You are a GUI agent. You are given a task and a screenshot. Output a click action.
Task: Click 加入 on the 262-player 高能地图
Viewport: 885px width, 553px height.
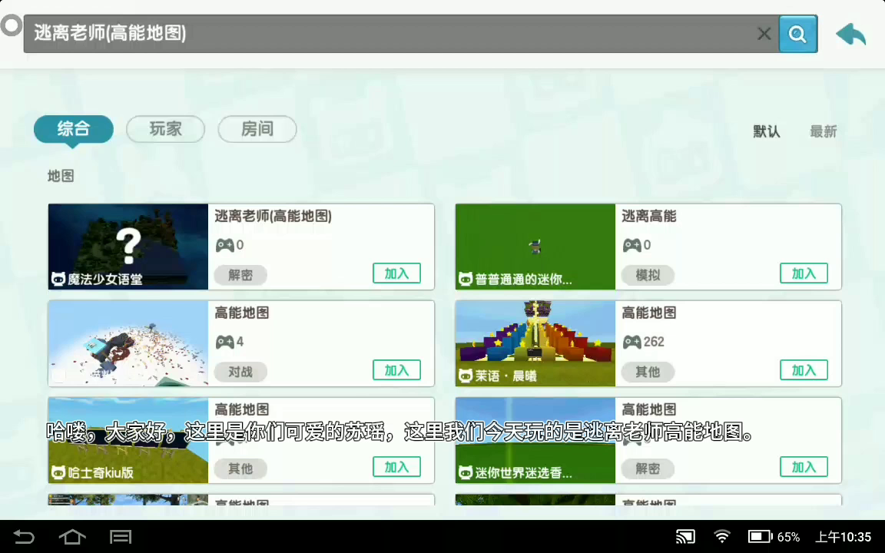pos(804,370)
